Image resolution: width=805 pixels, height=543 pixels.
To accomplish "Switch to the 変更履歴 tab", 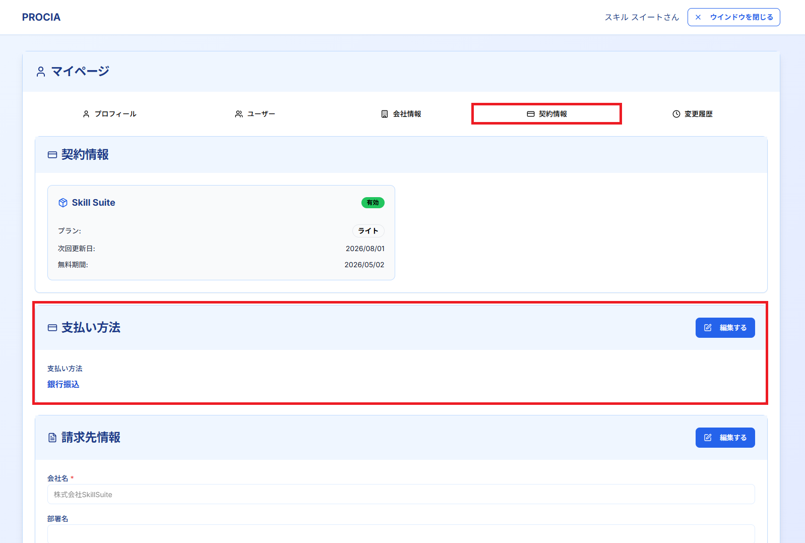I will [x=692, y=114].
